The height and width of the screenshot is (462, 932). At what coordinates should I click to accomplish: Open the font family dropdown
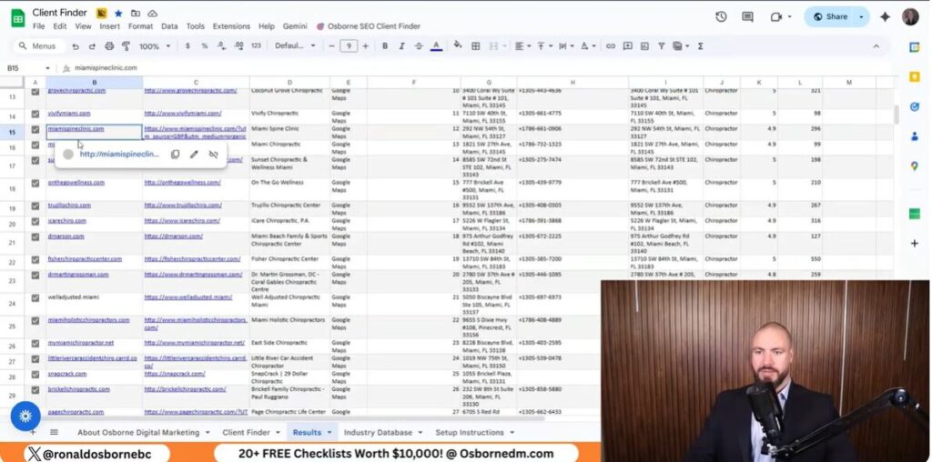[x=296, y=45]
